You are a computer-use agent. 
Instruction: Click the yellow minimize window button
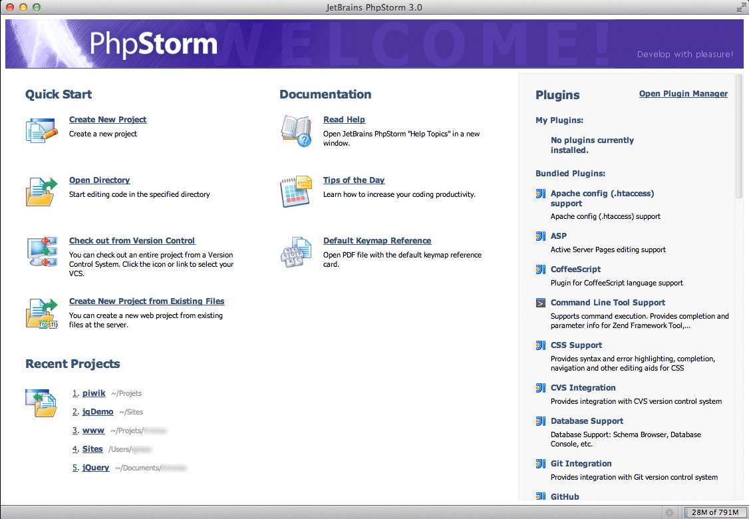(23, 7)
